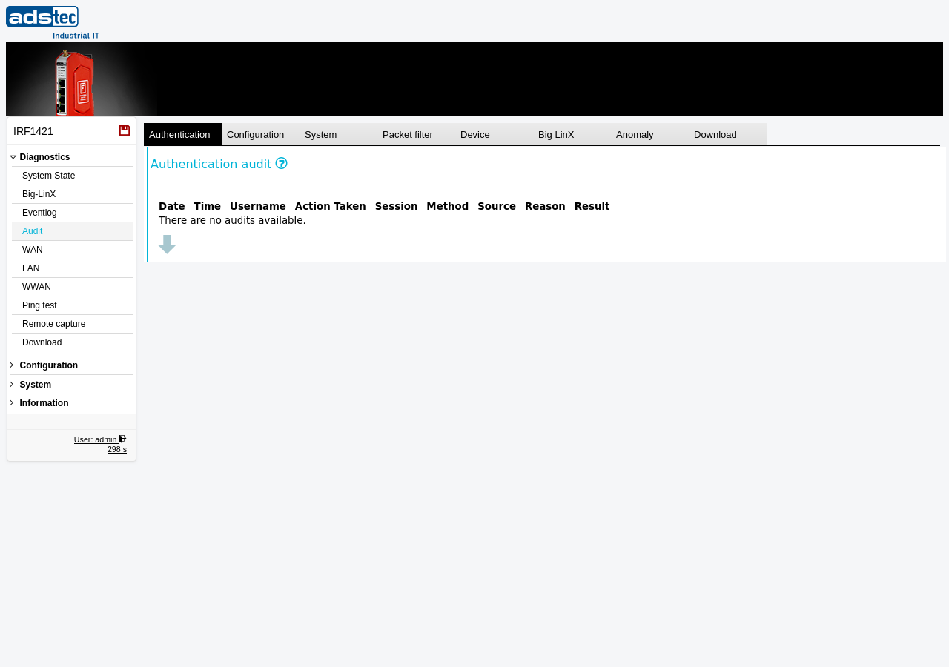Open the Download tab
The width and height of the screenshot is (949, 667).
727,134
